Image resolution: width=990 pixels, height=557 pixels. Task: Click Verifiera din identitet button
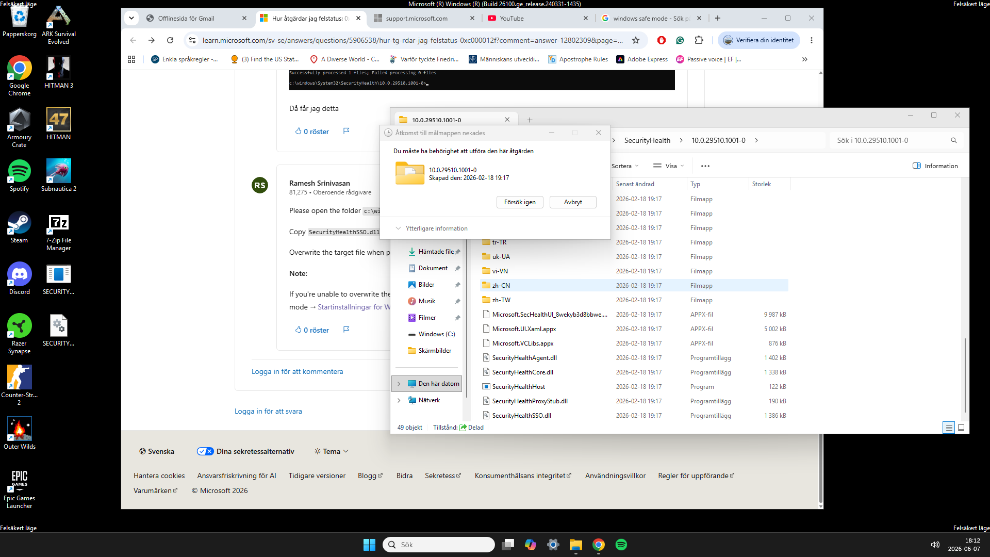coord(758,40)
